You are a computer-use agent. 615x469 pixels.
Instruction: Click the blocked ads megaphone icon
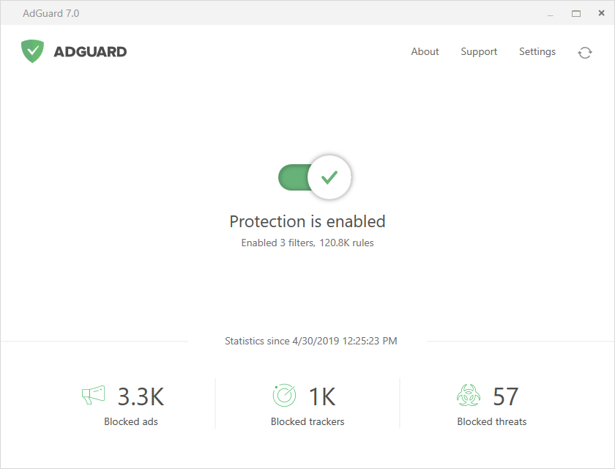94,395
